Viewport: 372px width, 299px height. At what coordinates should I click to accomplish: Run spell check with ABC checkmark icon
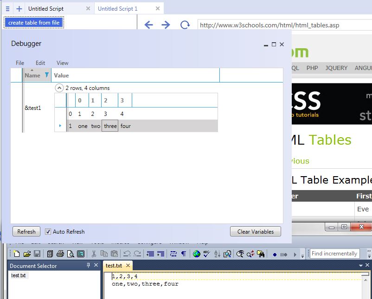206,254
